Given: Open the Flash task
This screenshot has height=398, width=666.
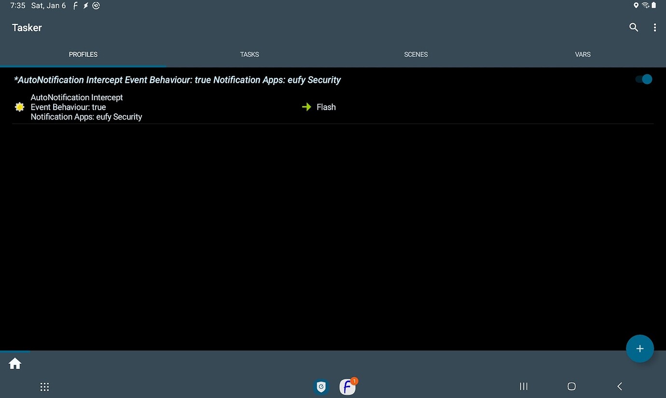Looking at the screenshot, I should [x=326, y=107].
